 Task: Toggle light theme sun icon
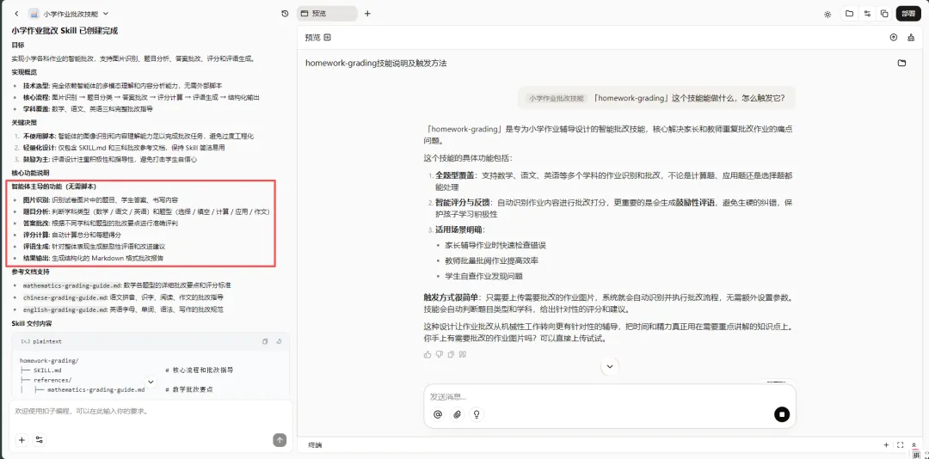(827, 15)
